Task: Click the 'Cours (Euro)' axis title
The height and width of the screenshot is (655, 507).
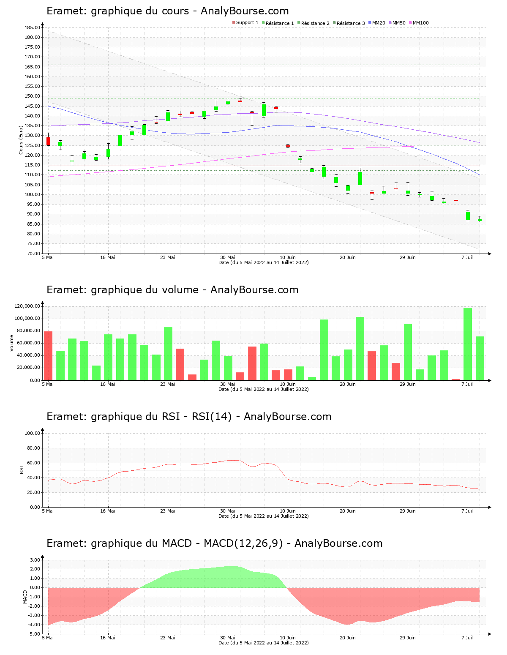Action: [21, 140]
